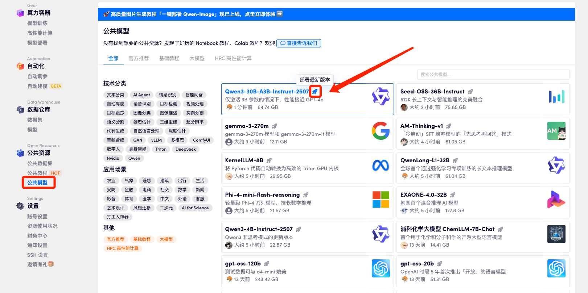
Task: Click deploy rocket icon next to Qwen3-30B-A3B-Instruct-2507
Action: [x=315, y=92]
